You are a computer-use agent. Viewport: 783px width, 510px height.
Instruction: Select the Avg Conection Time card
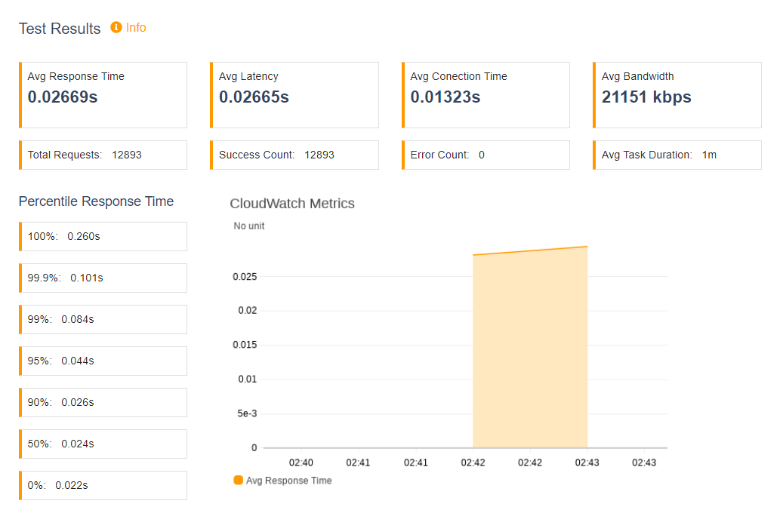(486, 95)
